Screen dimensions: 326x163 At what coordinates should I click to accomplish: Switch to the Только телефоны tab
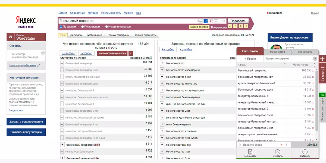point(118,35)
